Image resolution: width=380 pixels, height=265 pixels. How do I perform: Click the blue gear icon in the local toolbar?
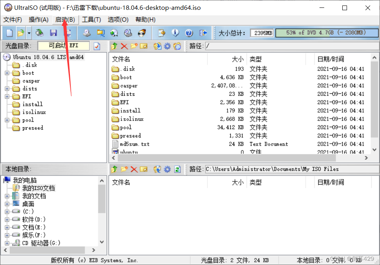167,169
